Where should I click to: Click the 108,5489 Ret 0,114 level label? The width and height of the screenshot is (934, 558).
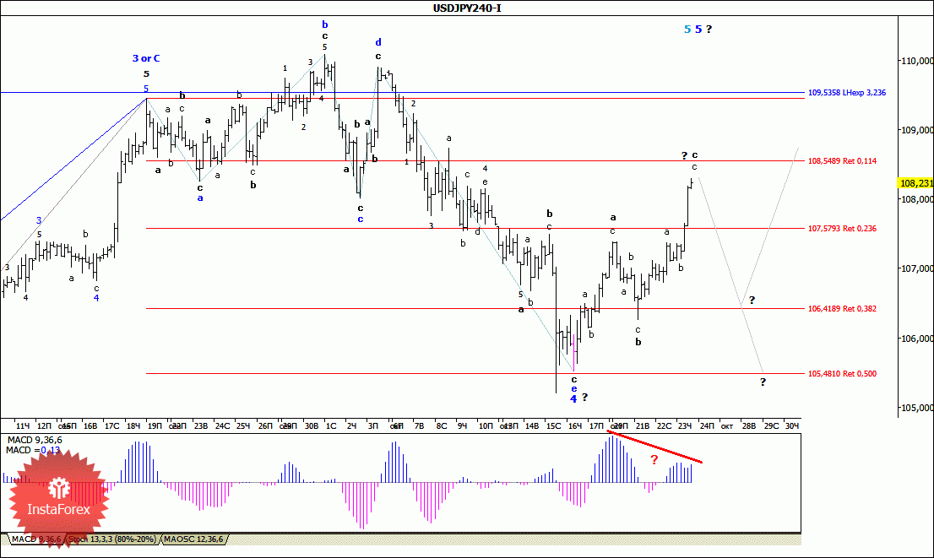[x=842, y=160]
